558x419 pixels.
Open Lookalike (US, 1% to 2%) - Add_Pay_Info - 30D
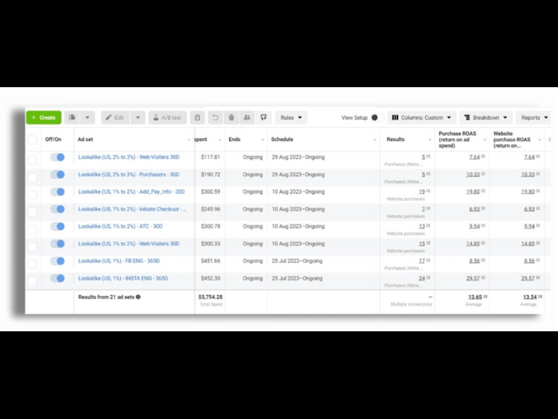pyautogui.click(x=131, y=192)
